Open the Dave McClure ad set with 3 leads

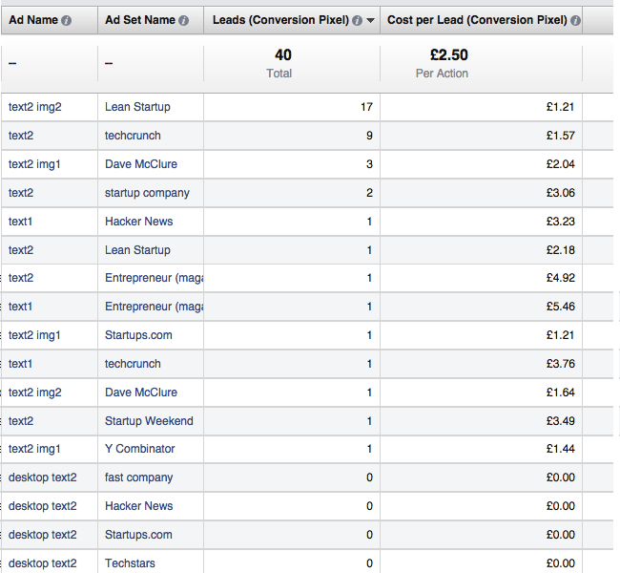click(141, 164)
